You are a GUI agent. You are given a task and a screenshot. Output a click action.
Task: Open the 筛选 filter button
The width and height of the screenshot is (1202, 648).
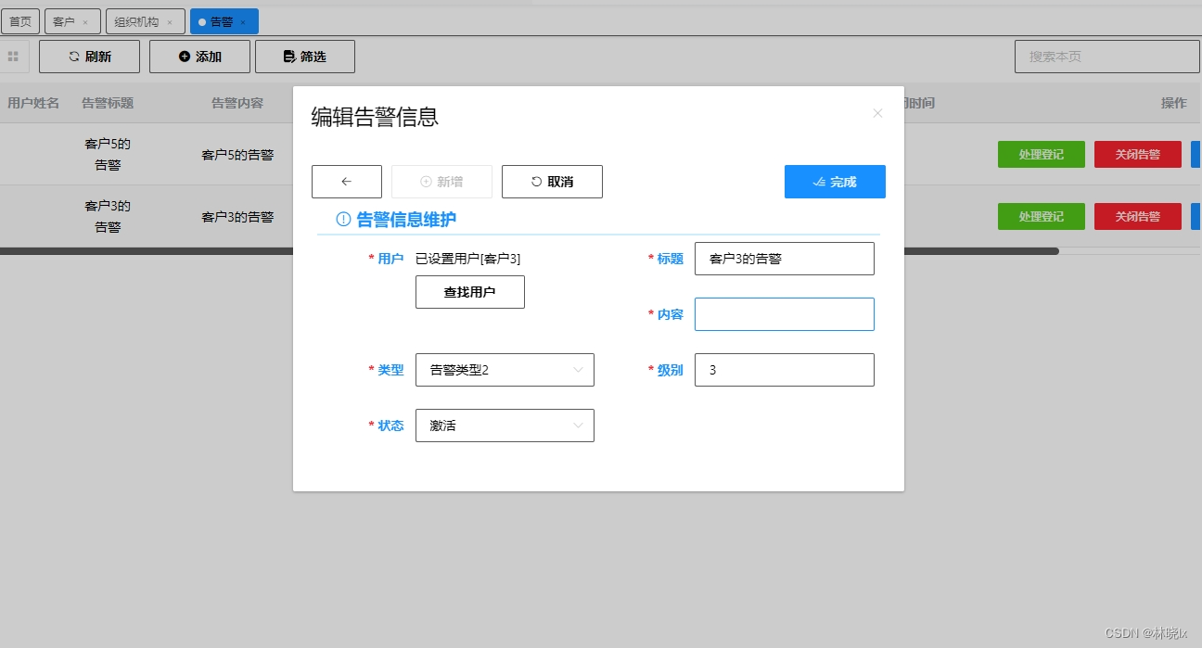point(304,57)
